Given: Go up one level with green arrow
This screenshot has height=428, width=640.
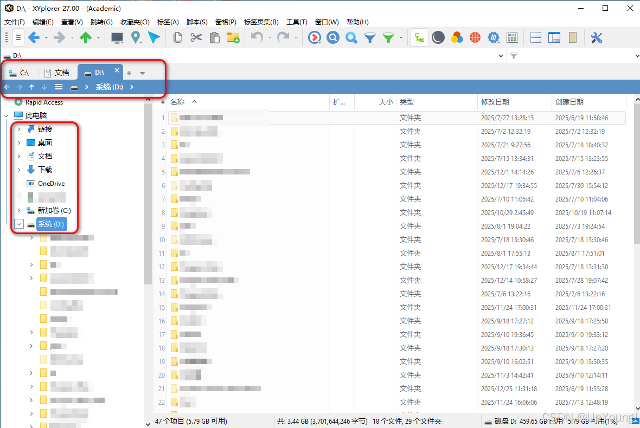Looking at the screenshot, I should tap(86, 38).
